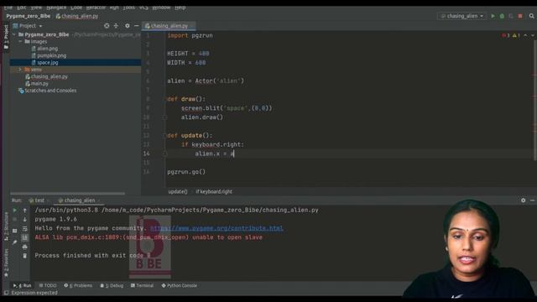Run chasing_alien from the top toolbar
The image size is (537, 302).
point(493,16)
